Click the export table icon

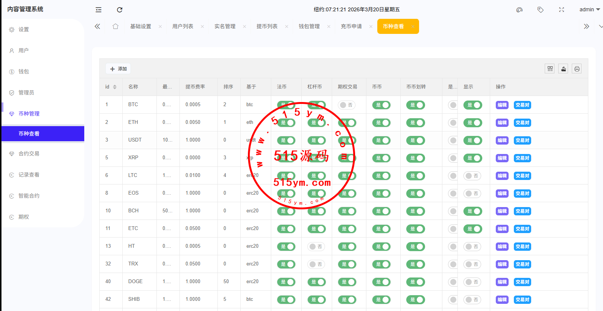tap(564, 69)
